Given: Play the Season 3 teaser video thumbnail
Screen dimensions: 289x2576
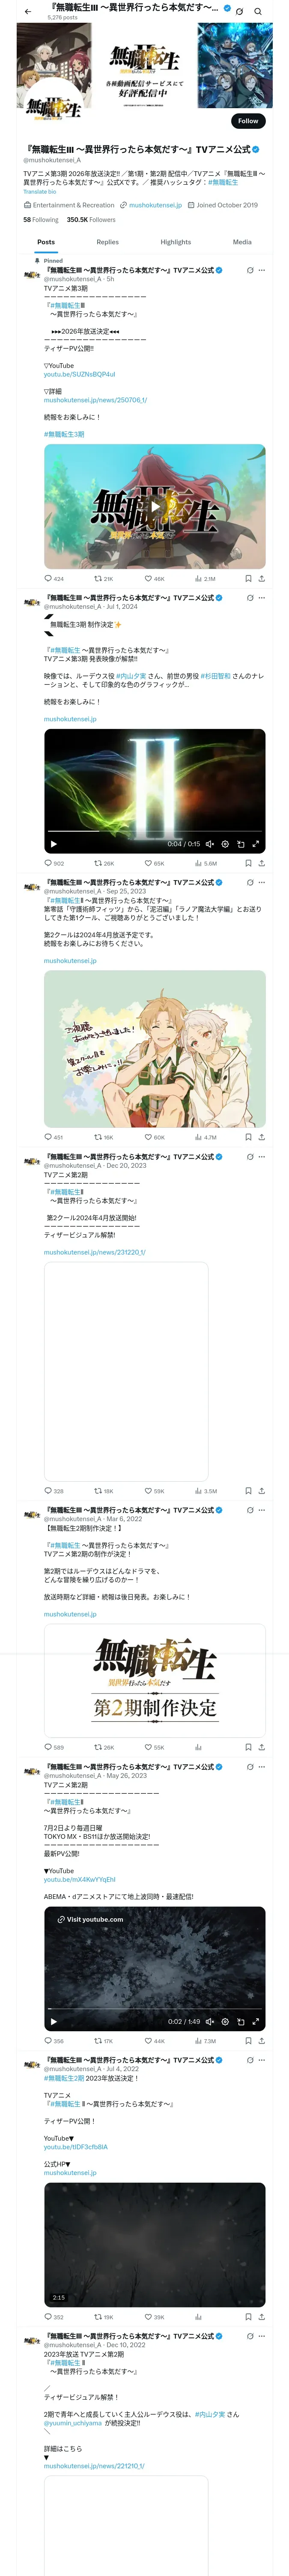Looking at the screenshot, I should (155, 506).
